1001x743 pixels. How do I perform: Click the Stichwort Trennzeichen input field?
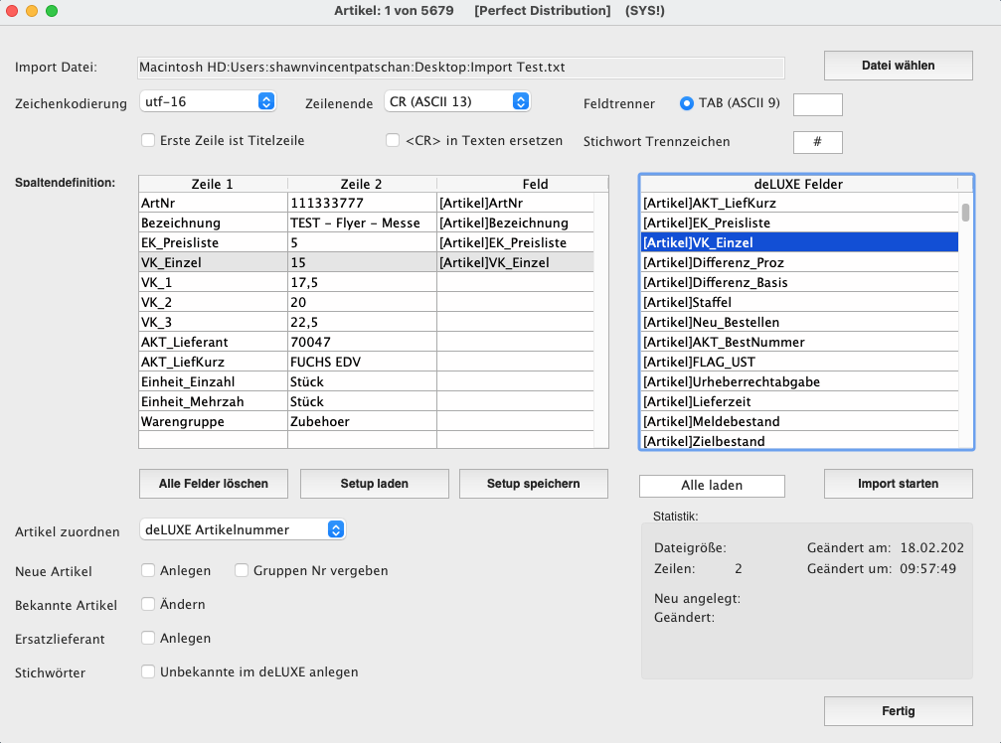[x=817, y=142]
